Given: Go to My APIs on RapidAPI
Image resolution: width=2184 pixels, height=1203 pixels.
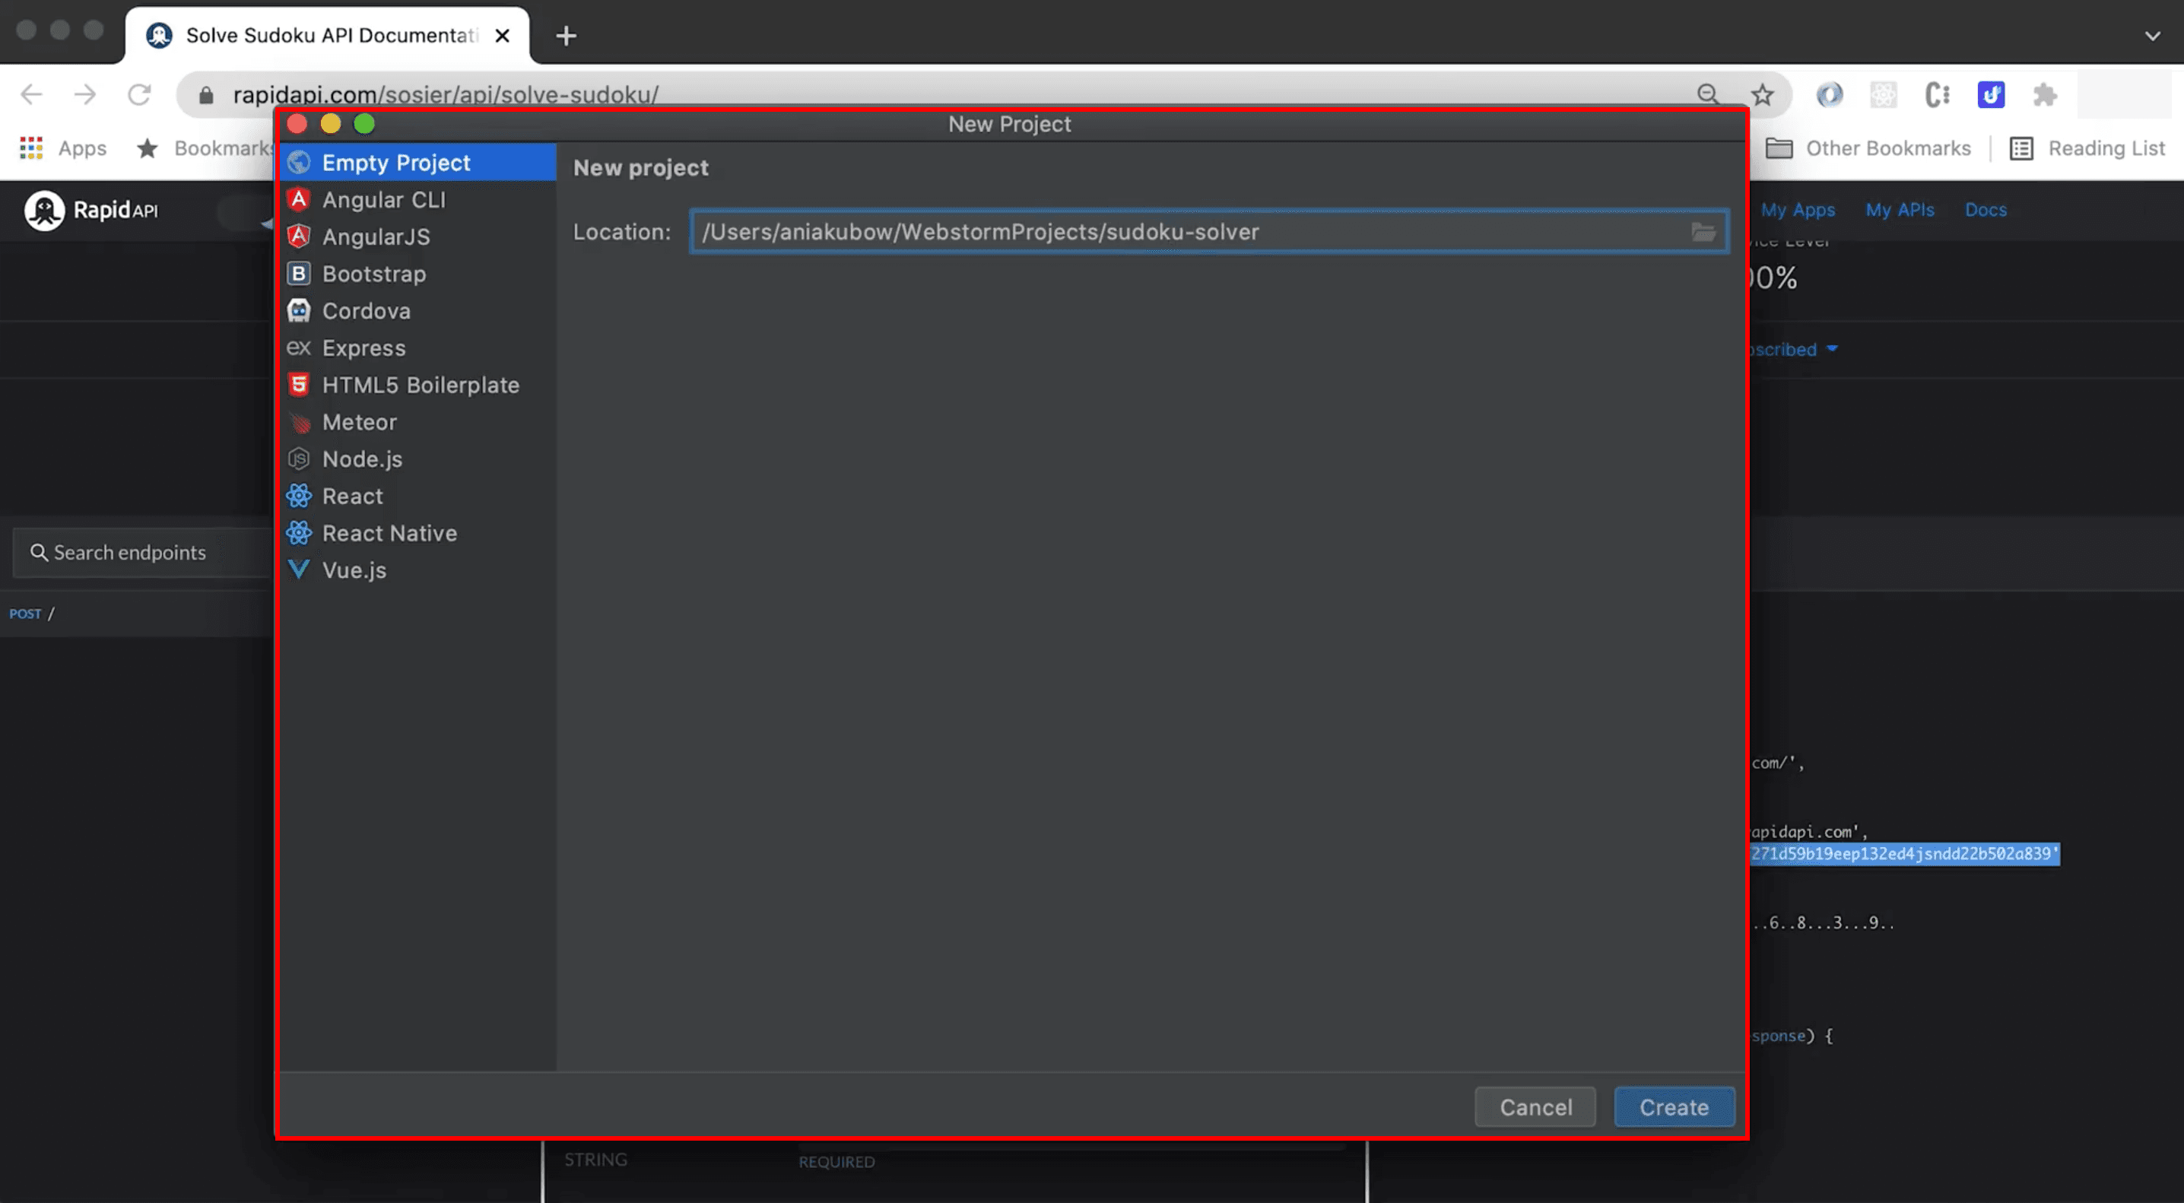Looking at the screenshot, I should pyautogui.click(x=1899, y=209).
